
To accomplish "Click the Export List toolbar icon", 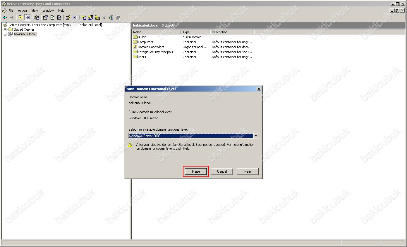I will point(59,17).
